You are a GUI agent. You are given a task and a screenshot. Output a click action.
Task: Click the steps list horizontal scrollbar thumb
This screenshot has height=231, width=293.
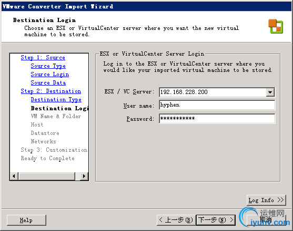[x=46, y=176]
